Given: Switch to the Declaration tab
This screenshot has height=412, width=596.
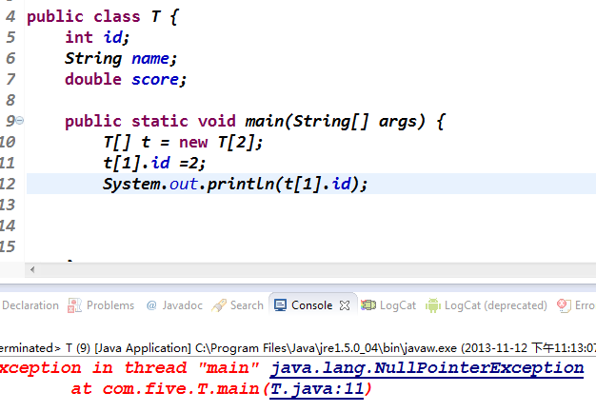Looking at the screenshot, I should tap(30, 305).
